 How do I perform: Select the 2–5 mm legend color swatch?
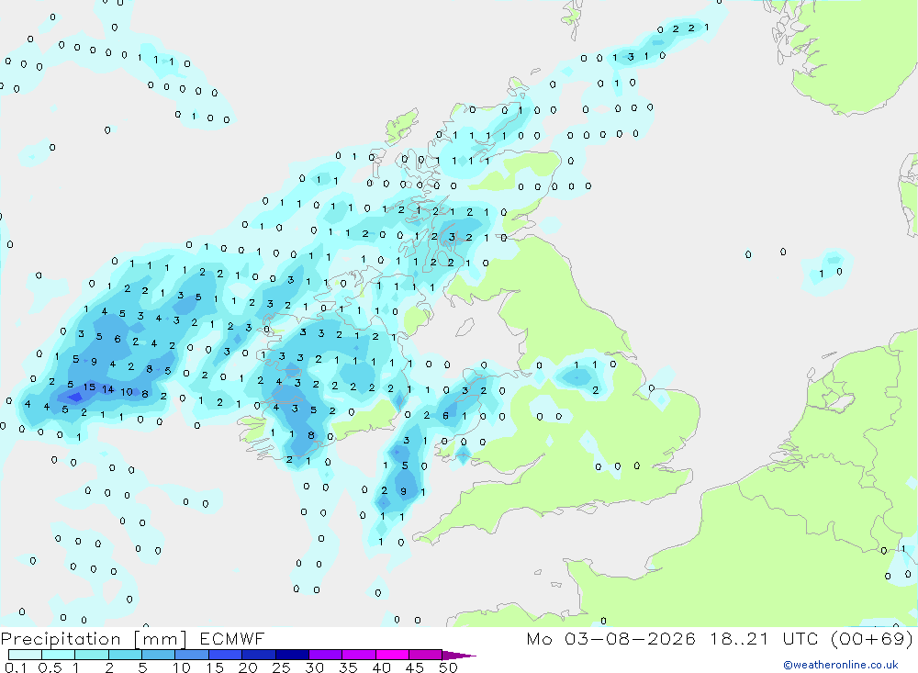point(125,655)
